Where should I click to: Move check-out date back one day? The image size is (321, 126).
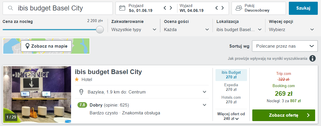[x=217, y=8]
